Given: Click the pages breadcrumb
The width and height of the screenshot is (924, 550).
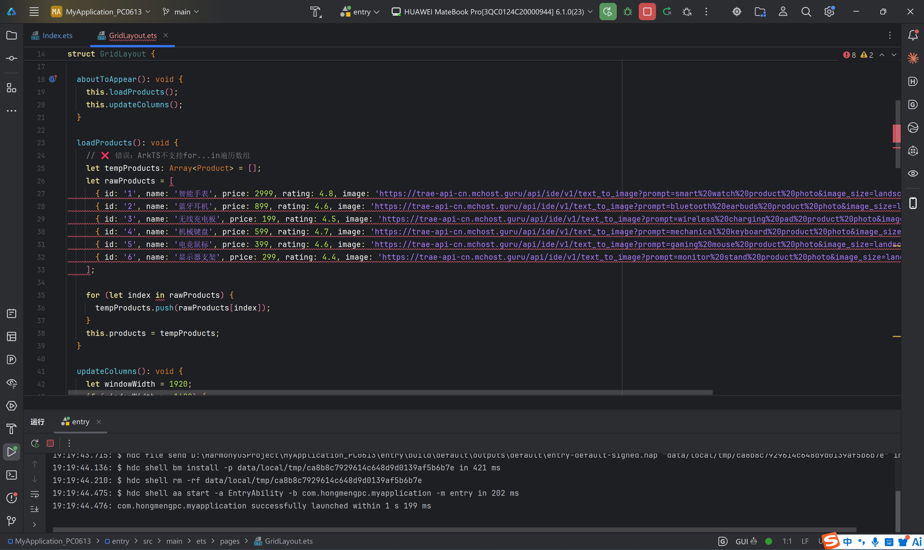Looking at the screenshot, I should (x=230, y=541).
